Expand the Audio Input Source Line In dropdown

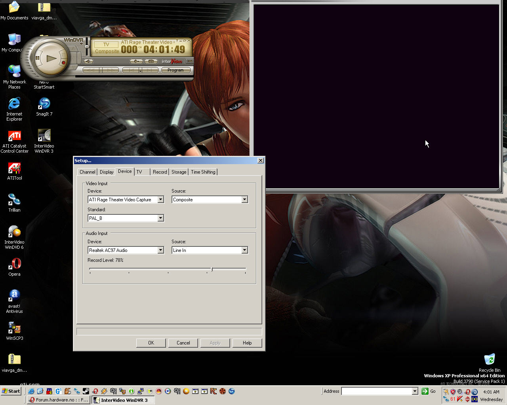pyautogui.click(x=244, y=250)
